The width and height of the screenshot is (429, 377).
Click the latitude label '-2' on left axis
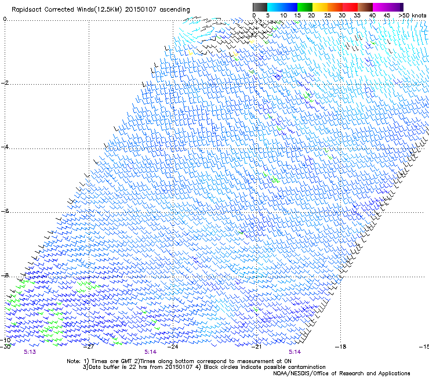5,83
